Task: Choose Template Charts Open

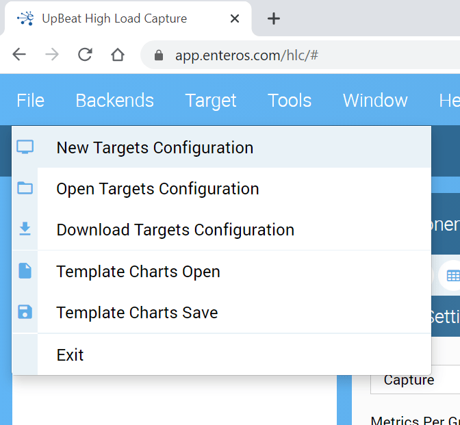Action: tap(138, 272)
